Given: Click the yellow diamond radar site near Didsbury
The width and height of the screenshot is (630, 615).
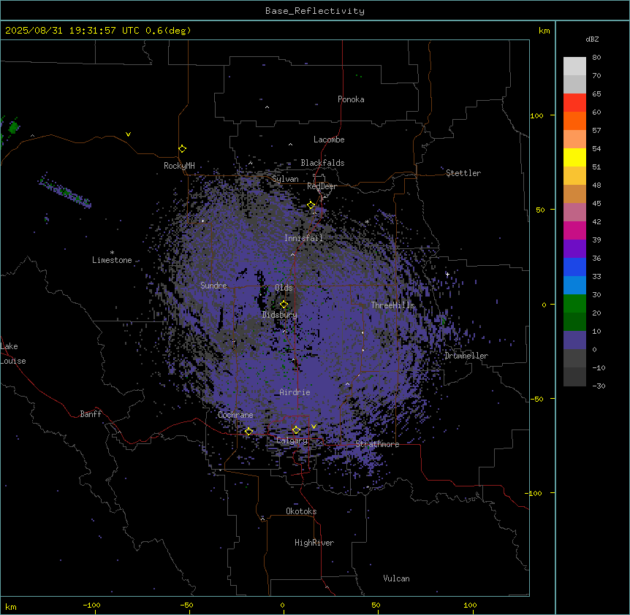Looking at the screenshot, I should coord(284,305).
